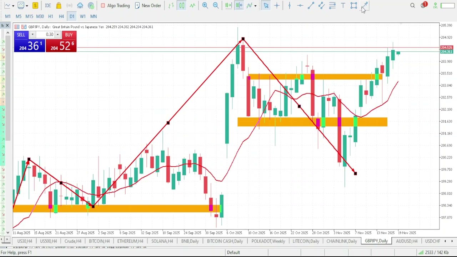Switch to candlestick chart display
The height and width of the screenshot is (257, 457).
(x=182, y=5)
